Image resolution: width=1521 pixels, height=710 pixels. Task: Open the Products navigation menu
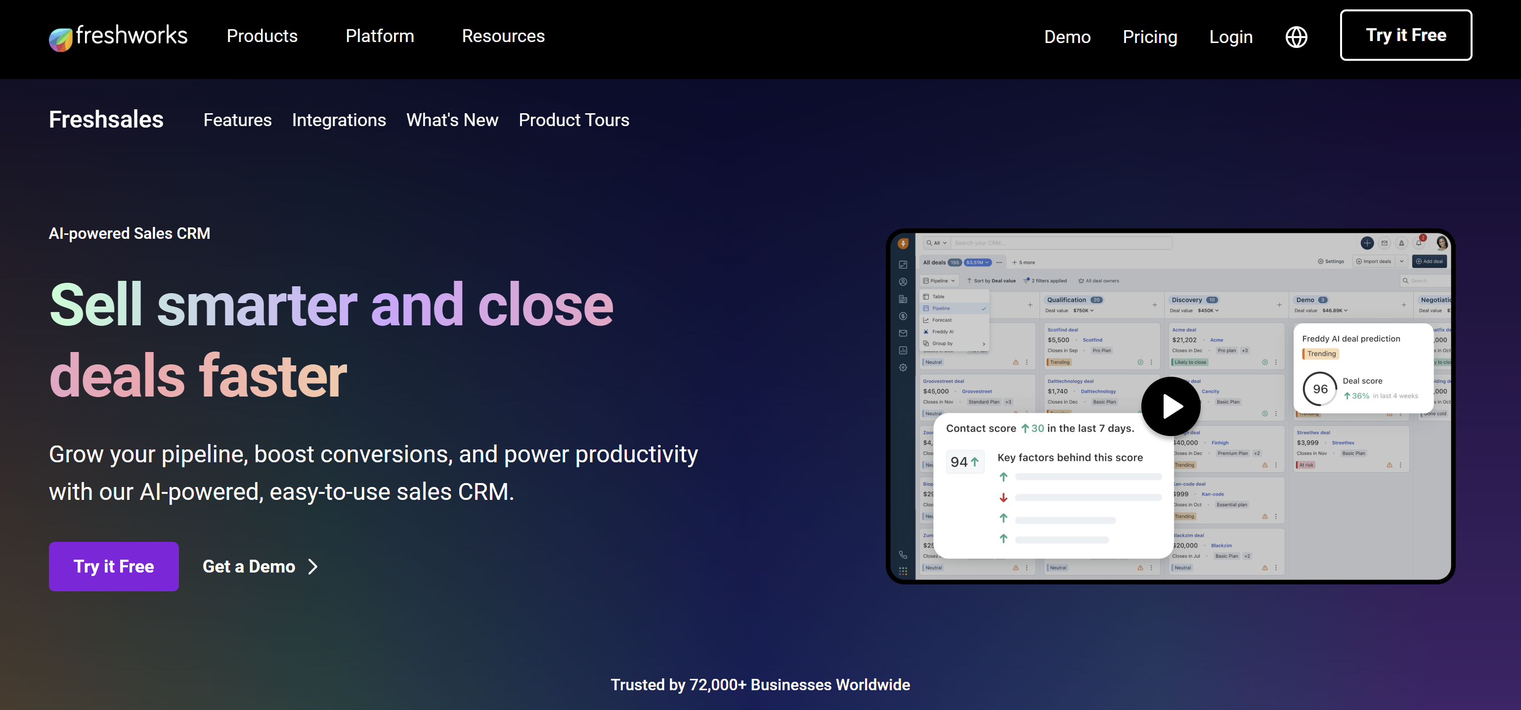coord(262,36)
